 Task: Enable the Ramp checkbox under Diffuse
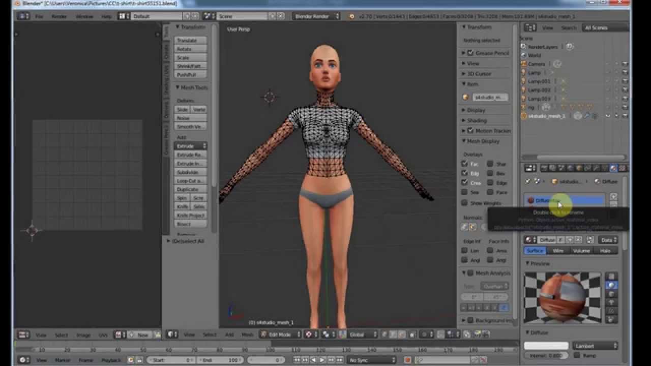577,355
